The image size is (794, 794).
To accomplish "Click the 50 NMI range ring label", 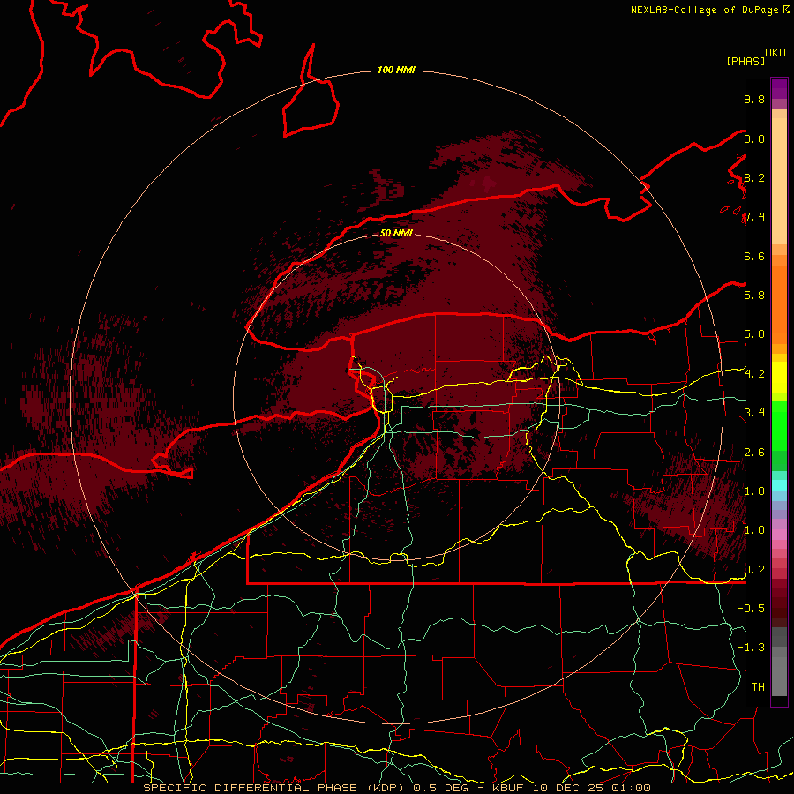I will [x=396, y=233].
